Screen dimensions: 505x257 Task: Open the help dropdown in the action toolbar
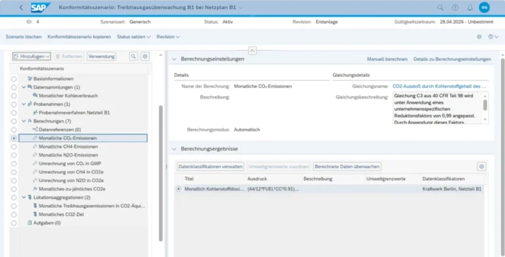[x=493, y=37]
